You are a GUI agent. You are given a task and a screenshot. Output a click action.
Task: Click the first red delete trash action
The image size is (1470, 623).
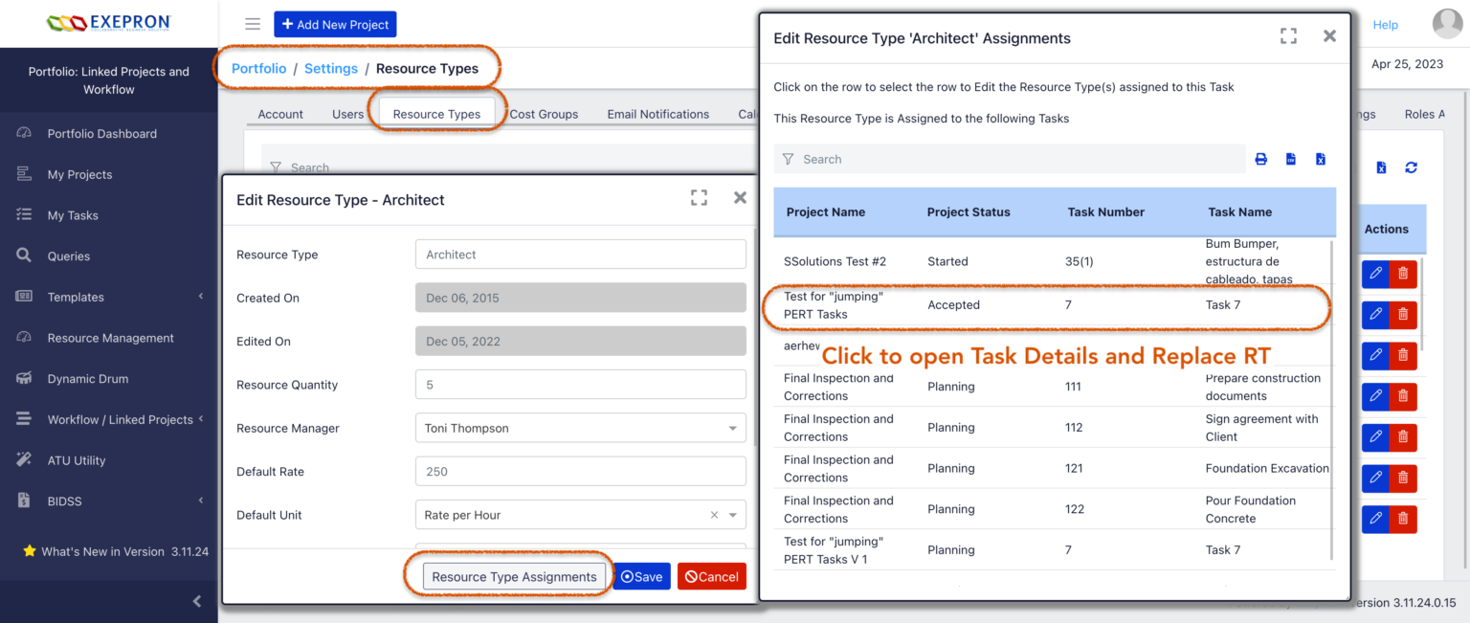1403,273
